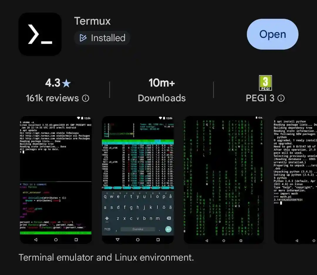
Task: Click the 10m+ downloads count
Action: [x=162, y=83]
